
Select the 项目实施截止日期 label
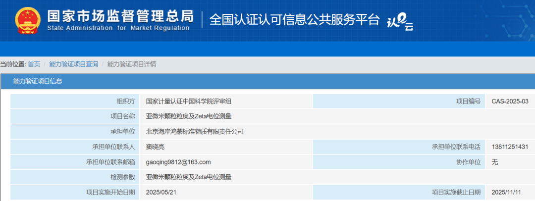(399, 192)
